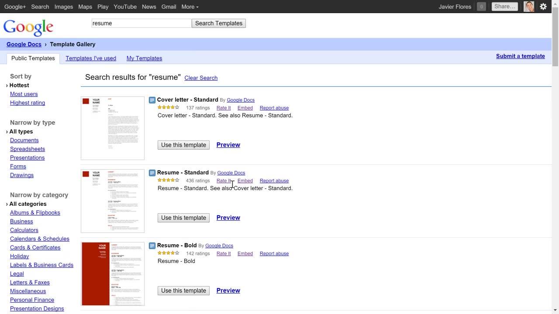Filter by Personal Finance category
Viewport: 559px width, 314px height.
[32, 300]
